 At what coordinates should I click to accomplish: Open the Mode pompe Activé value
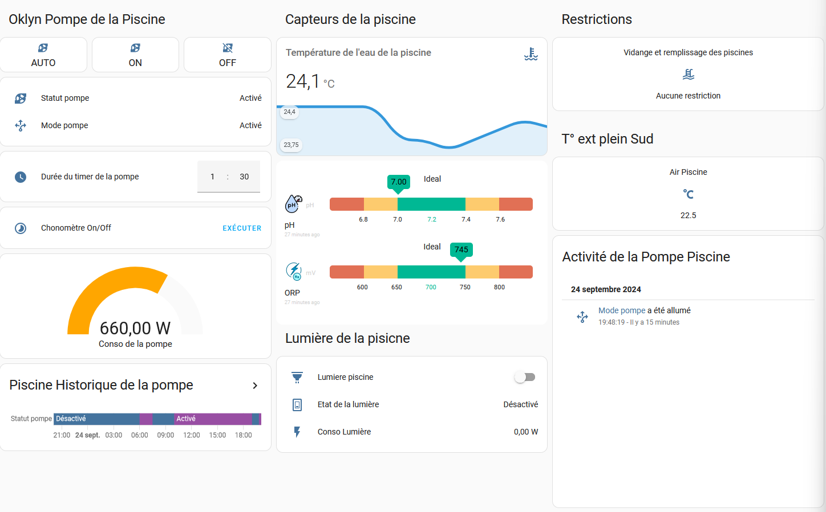point(250,125)
